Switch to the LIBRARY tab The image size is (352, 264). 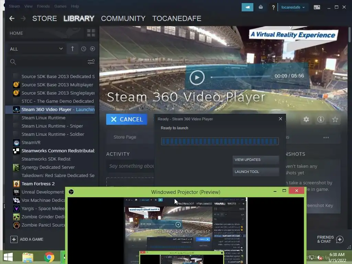(79, 19)
